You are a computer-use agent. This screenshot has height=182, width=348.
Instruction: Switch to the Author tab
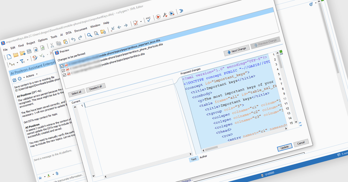tap(203, 157)
